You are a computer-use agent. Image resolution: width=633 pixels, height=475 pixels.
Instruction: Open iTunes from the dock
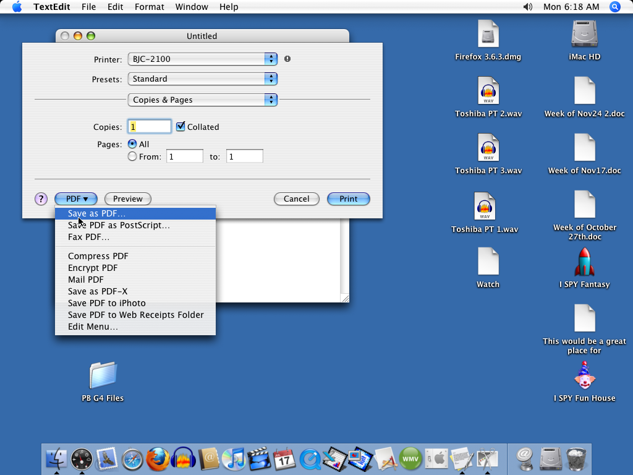coord(234,460)
